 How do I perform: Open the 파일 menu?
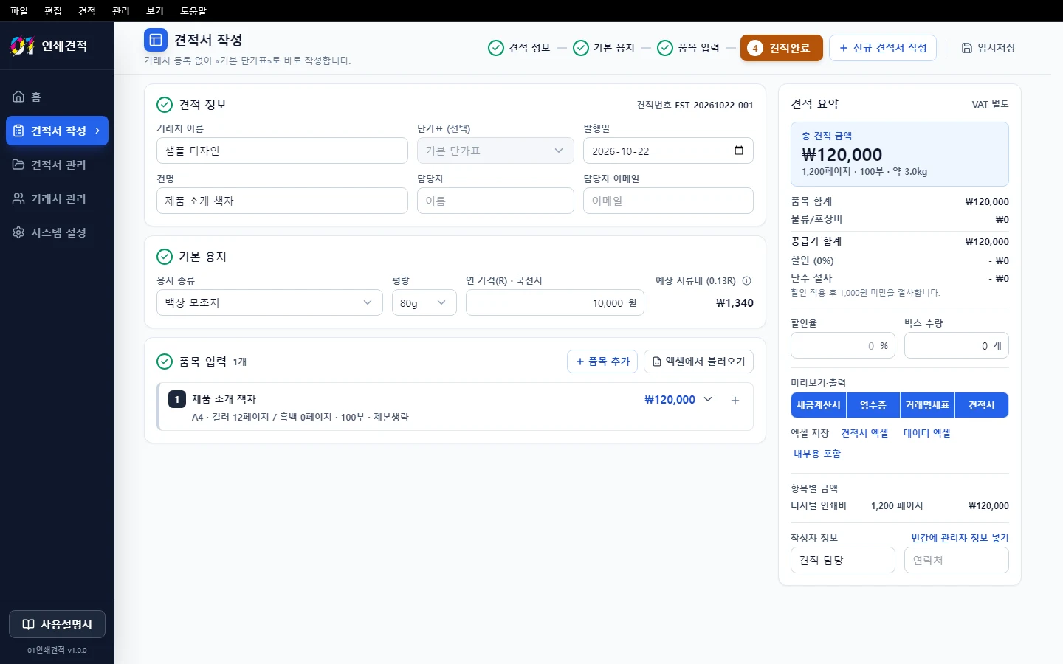click(x=19, y=11)
